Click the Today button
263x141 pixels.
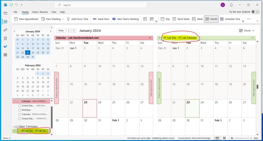click(61, 30)
